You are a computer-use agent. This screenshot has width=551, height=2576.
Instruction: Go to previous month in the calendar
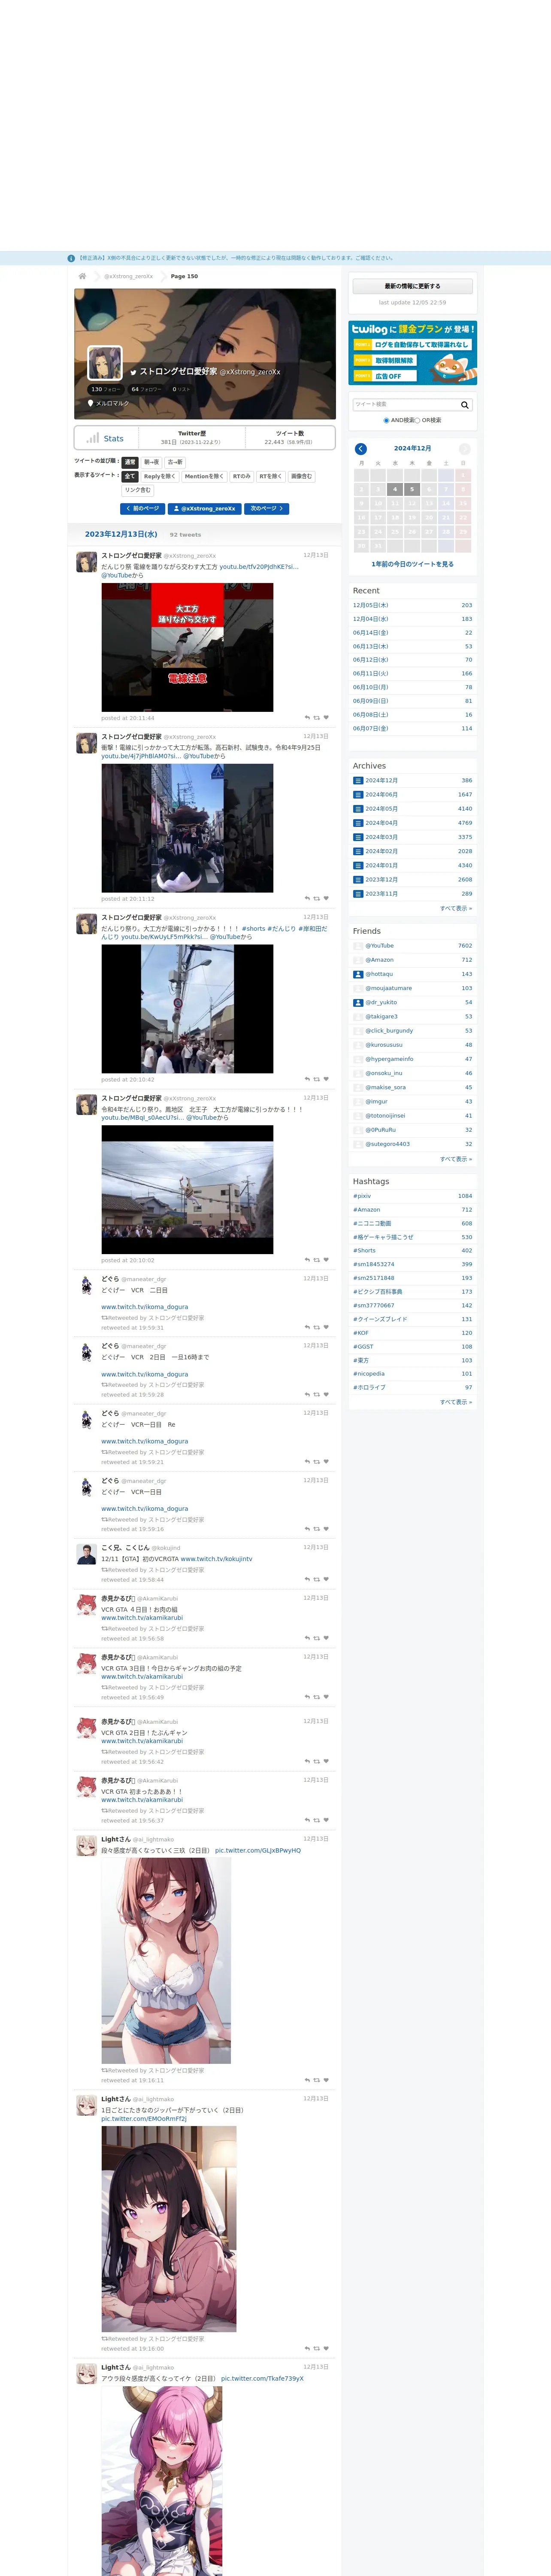pyautogui.click(x=361, y=449)
